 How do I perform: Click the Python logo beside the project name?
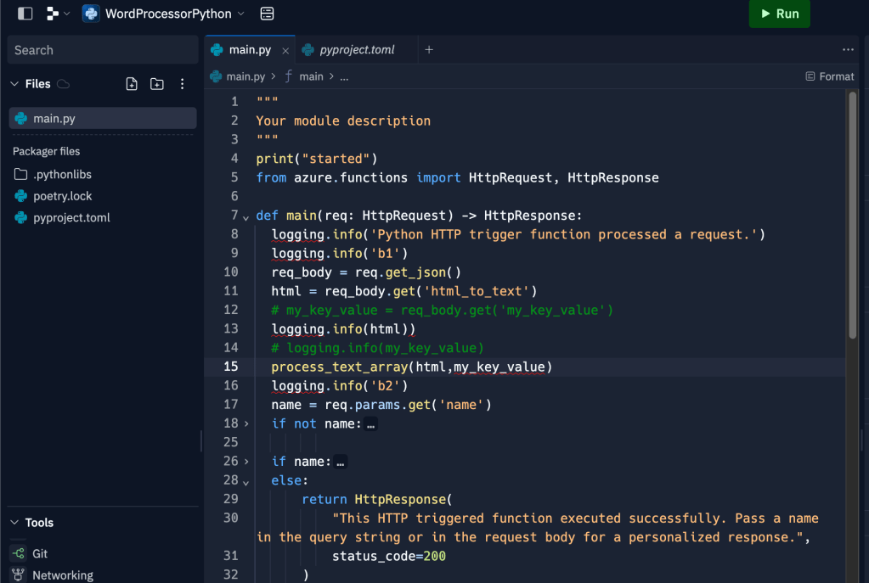click(91, 14)
